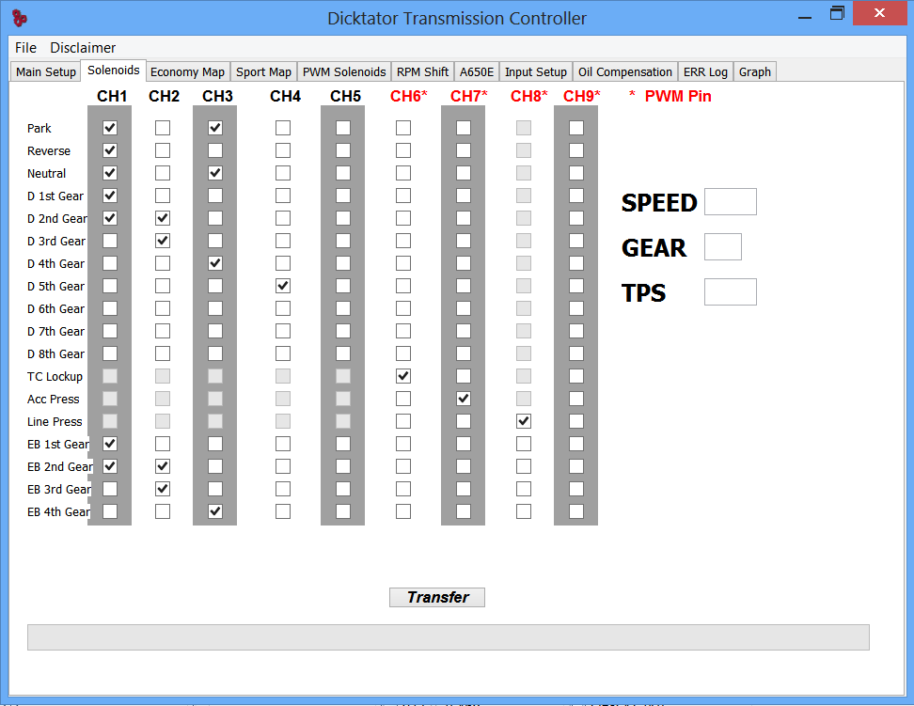
Task: Click the PWM Pin legend text
Action: (678, 96)
